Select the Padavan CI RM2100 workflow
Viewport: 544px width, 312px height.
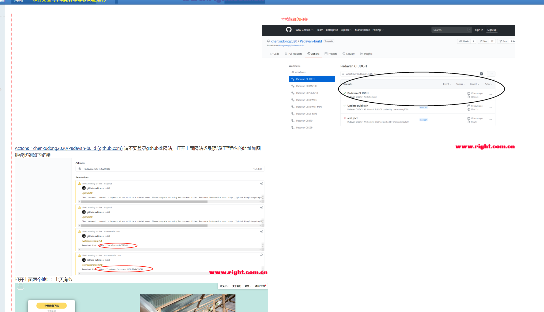tap(306, 86)
